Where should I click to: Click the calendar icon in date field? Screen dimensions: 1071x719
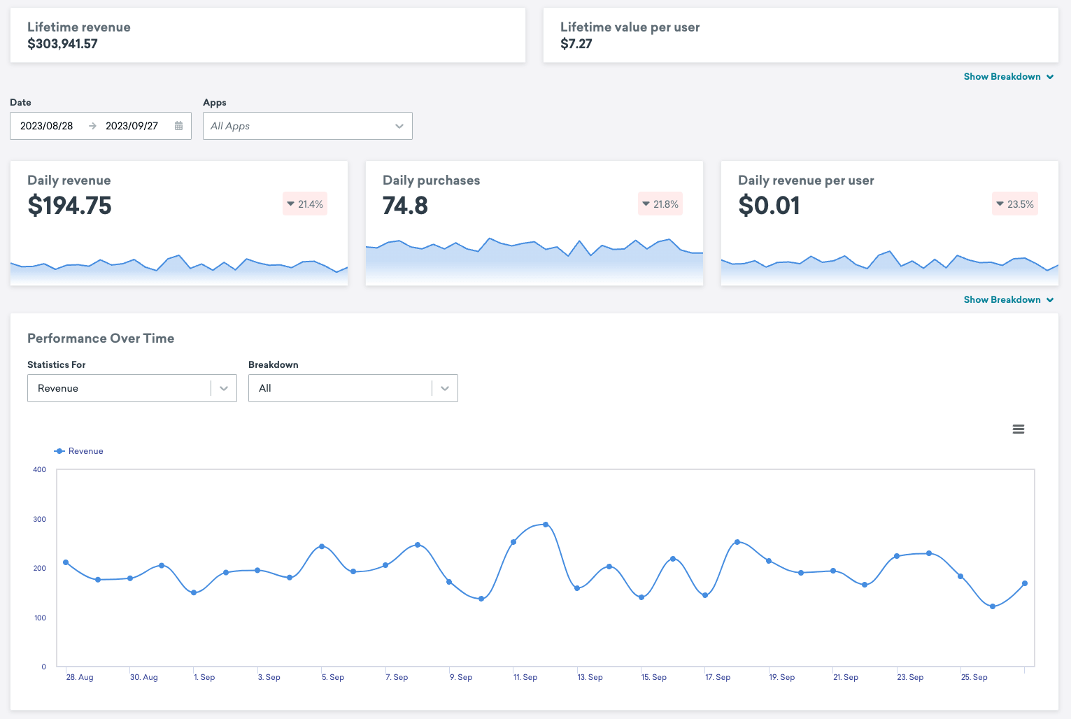click(178, 126)
